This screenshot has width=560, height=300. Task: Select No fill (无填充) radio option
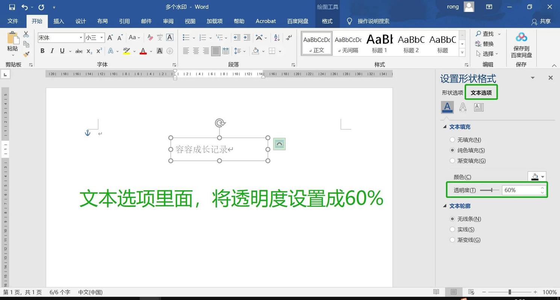tap(453, 140)
